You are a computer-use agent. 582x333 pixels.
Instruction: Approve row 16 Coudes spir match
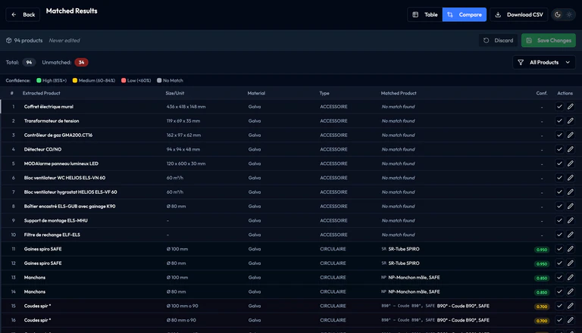tap(559, 320)
